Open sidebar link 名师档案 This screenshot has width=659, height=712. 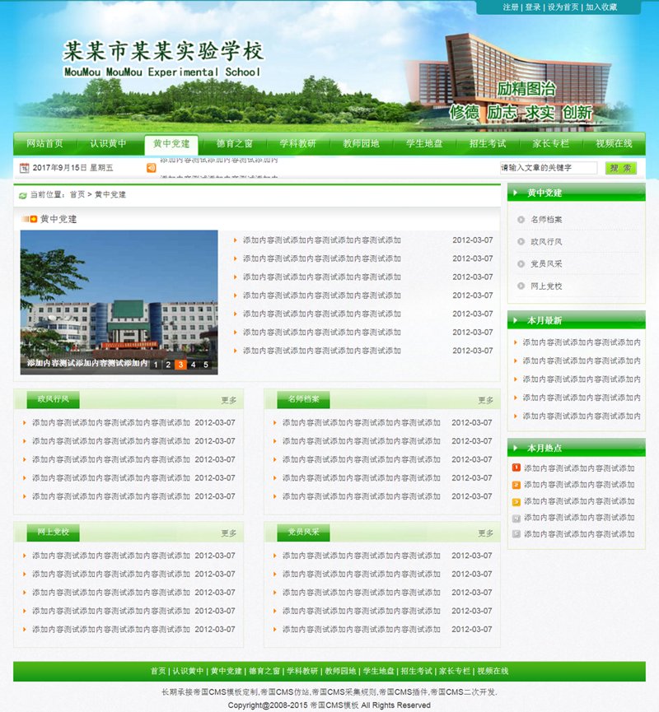(546, 219)
